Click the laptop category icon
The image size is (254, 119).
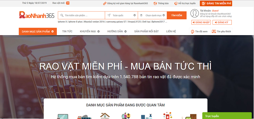(63, 116)
